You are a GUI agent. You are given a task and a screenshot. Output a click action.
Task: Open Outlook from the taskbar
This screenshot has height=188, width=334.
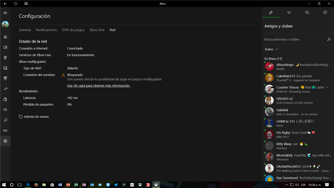pos(92,185)
